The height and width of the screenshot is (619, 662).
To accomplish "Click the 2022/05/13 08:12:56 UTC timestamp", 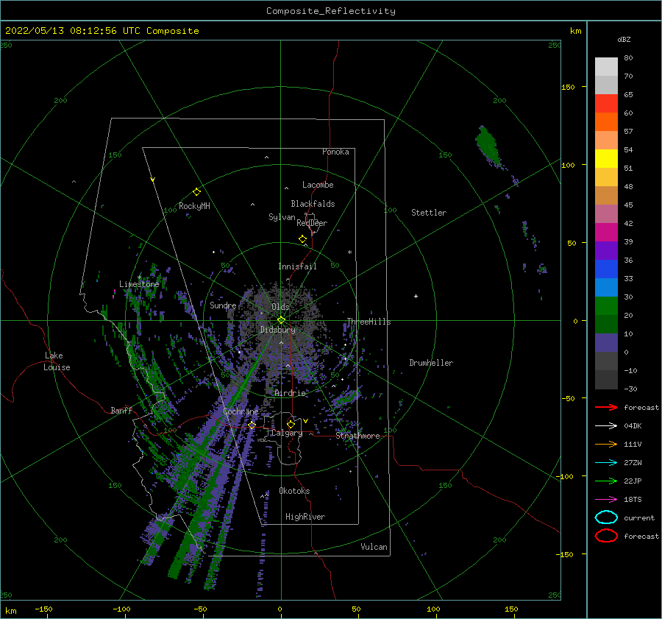I will click(x=64, y=31).
